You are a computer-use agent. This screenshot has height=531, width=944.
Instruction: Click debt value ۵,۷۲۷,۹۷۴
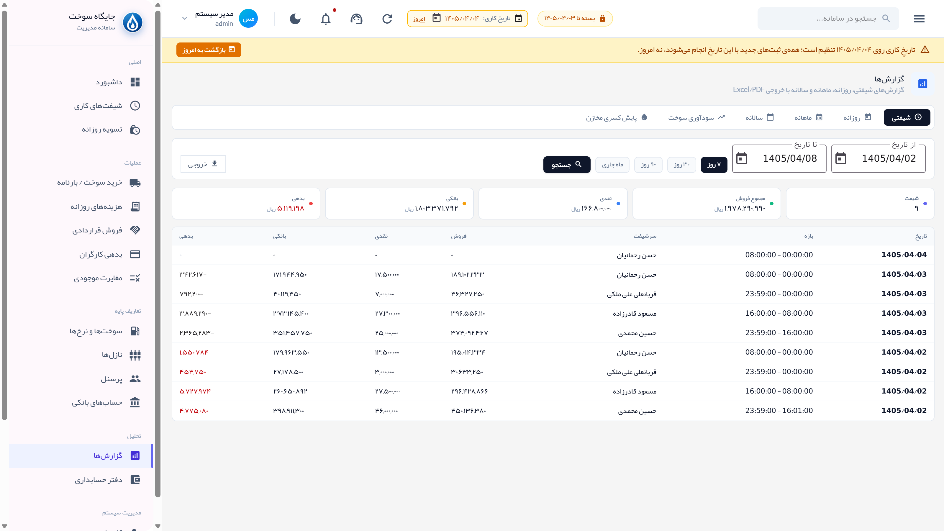[x=195, y=391]
